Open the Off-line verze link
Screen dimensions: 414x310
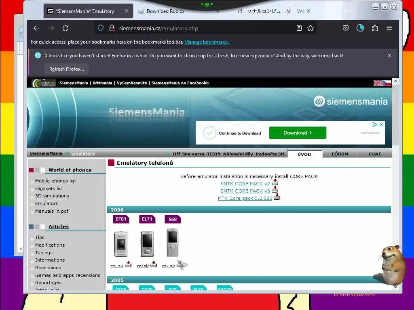click(188, 154)
